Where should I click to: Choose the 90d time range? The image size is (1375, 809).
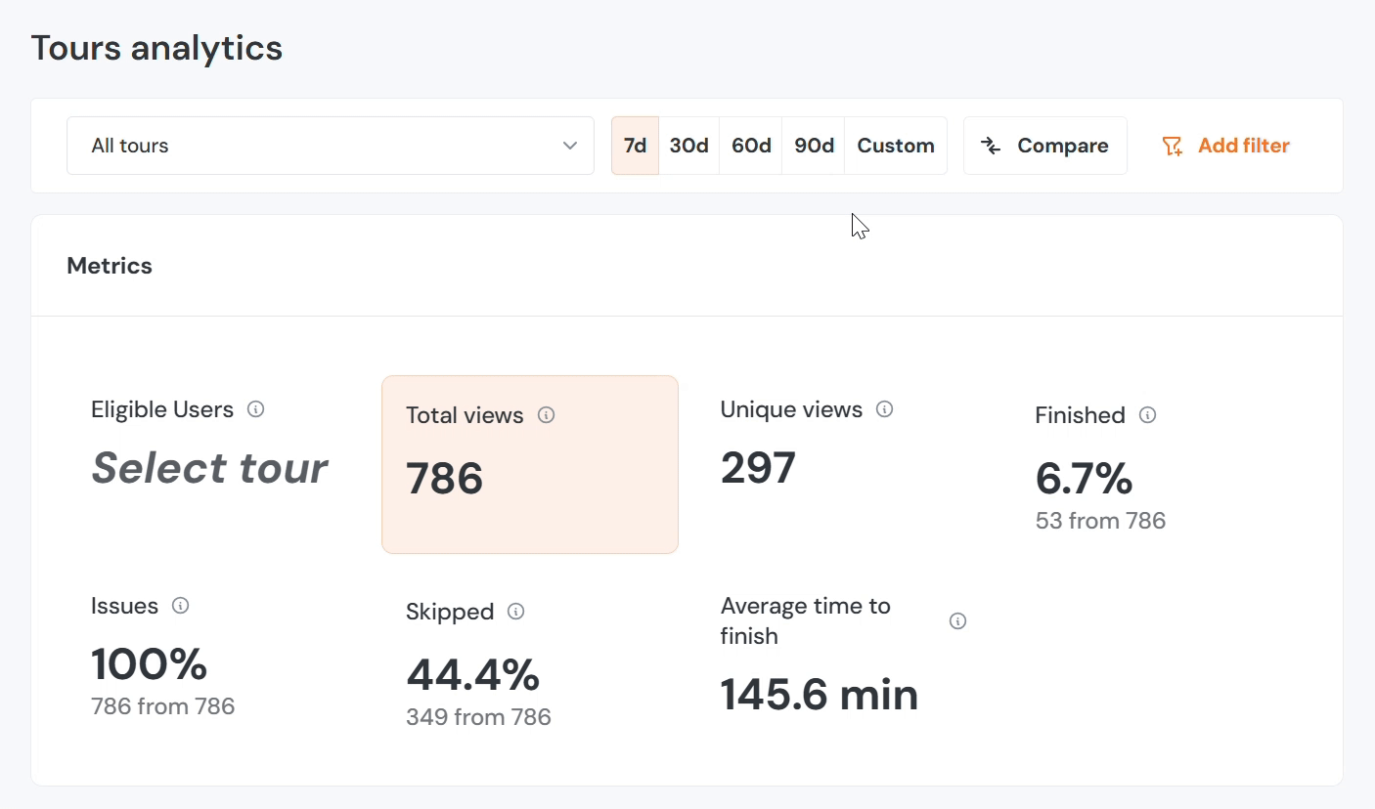click(814, 146)
